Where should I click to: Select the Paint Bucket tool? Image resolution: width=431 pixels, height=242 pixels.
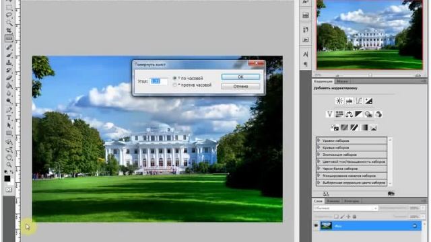pos(9,85)
